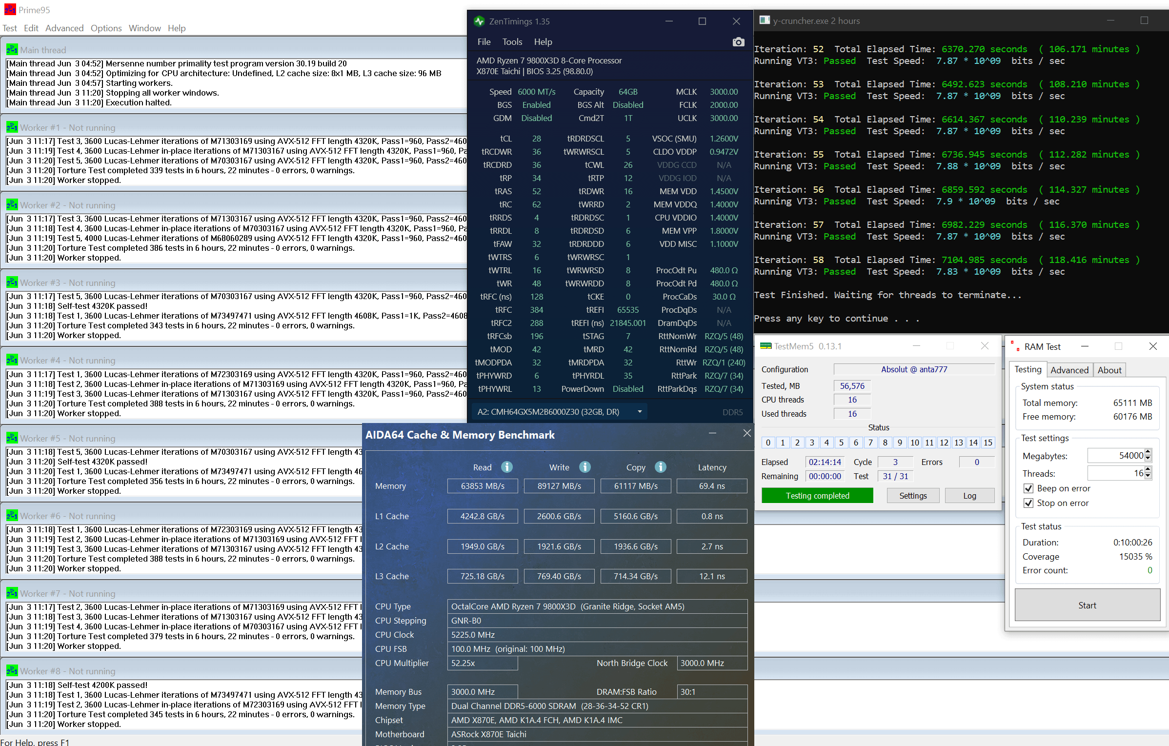Screen dimensions: 1169x746
Task: Click the Worker #6 window icon
Action: pos(12,516)
